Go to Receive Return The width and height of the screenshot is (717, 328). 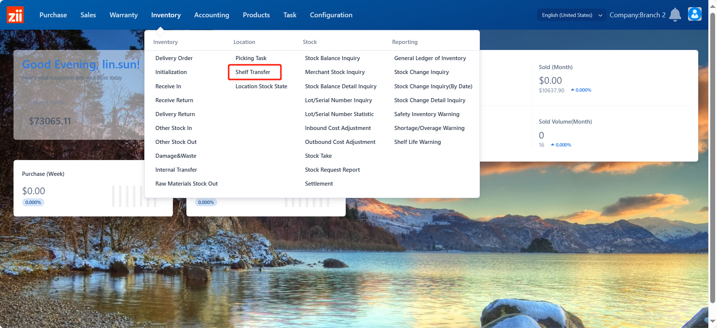pyautogui.click(x=174, y=100)
